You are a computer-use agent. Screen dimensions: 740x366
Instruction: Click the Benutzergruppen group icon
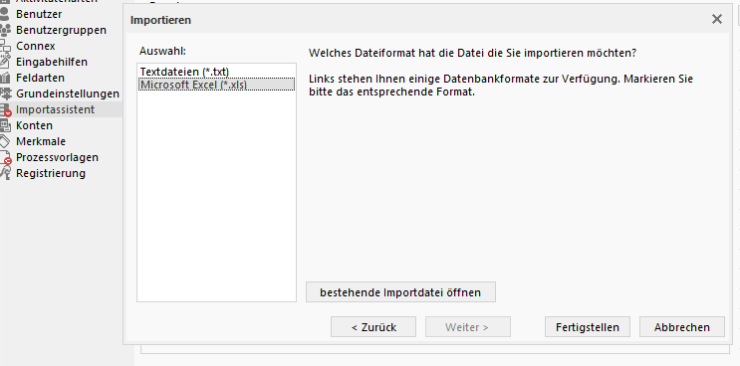5,30
